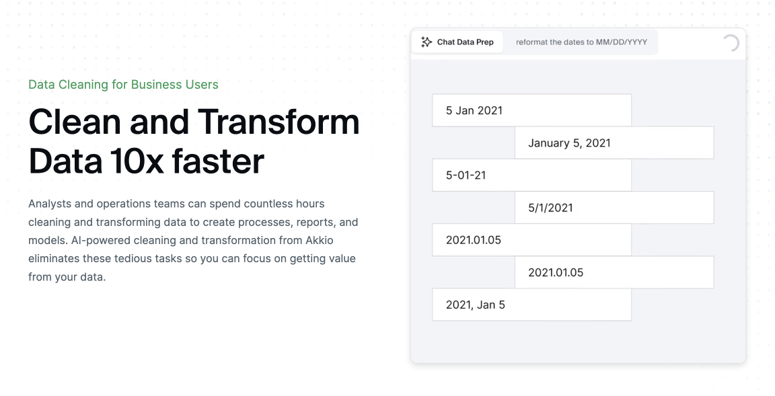Image resolution: width=775 pixels, height=396 pixels.
Task: Open the second "2021.01.05" output entry
Action: coord(614,272)
